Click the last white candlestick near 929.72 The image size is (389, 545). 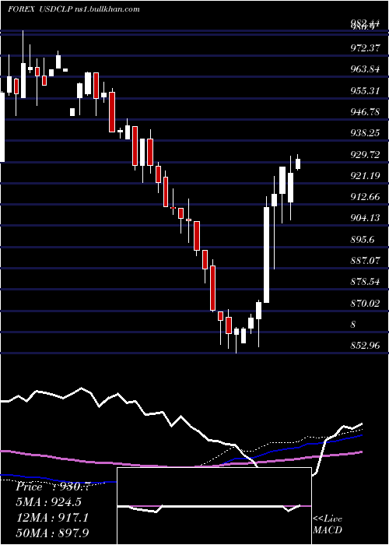point(298,163)
